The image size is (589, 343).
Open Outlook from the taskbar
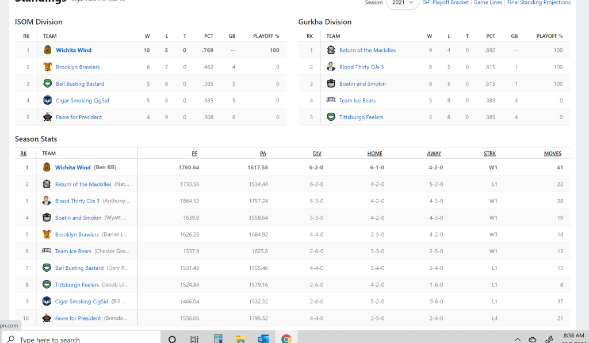pos(263,339)
